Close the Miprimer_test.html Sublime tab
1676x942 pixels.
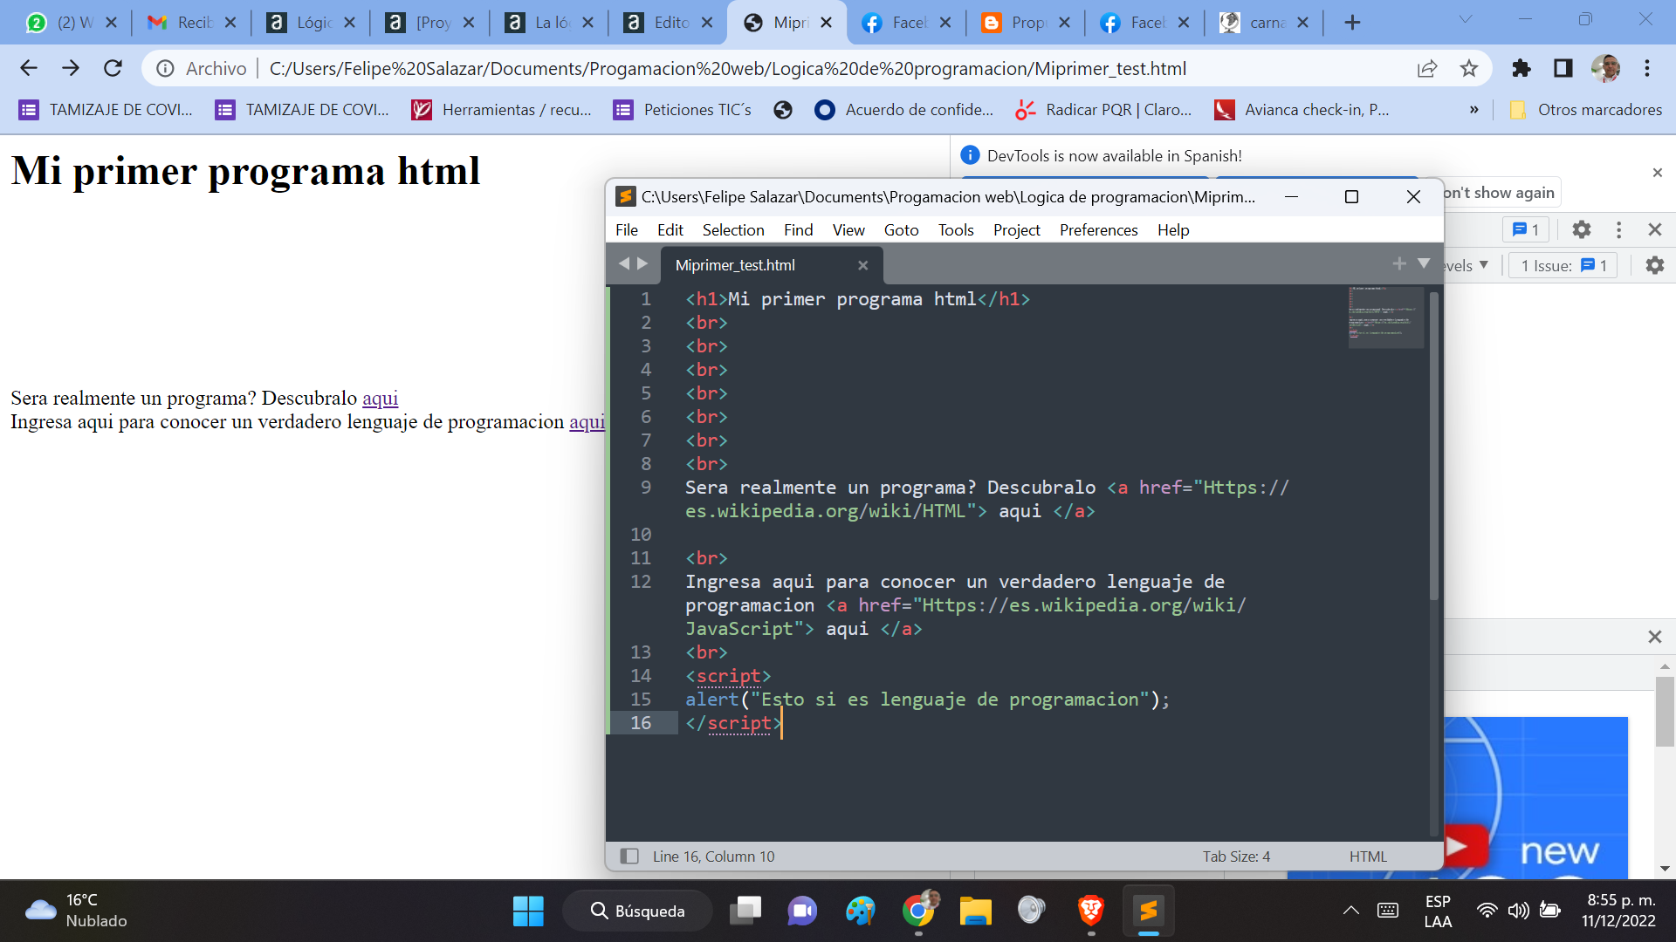click(x=862, y=265)
